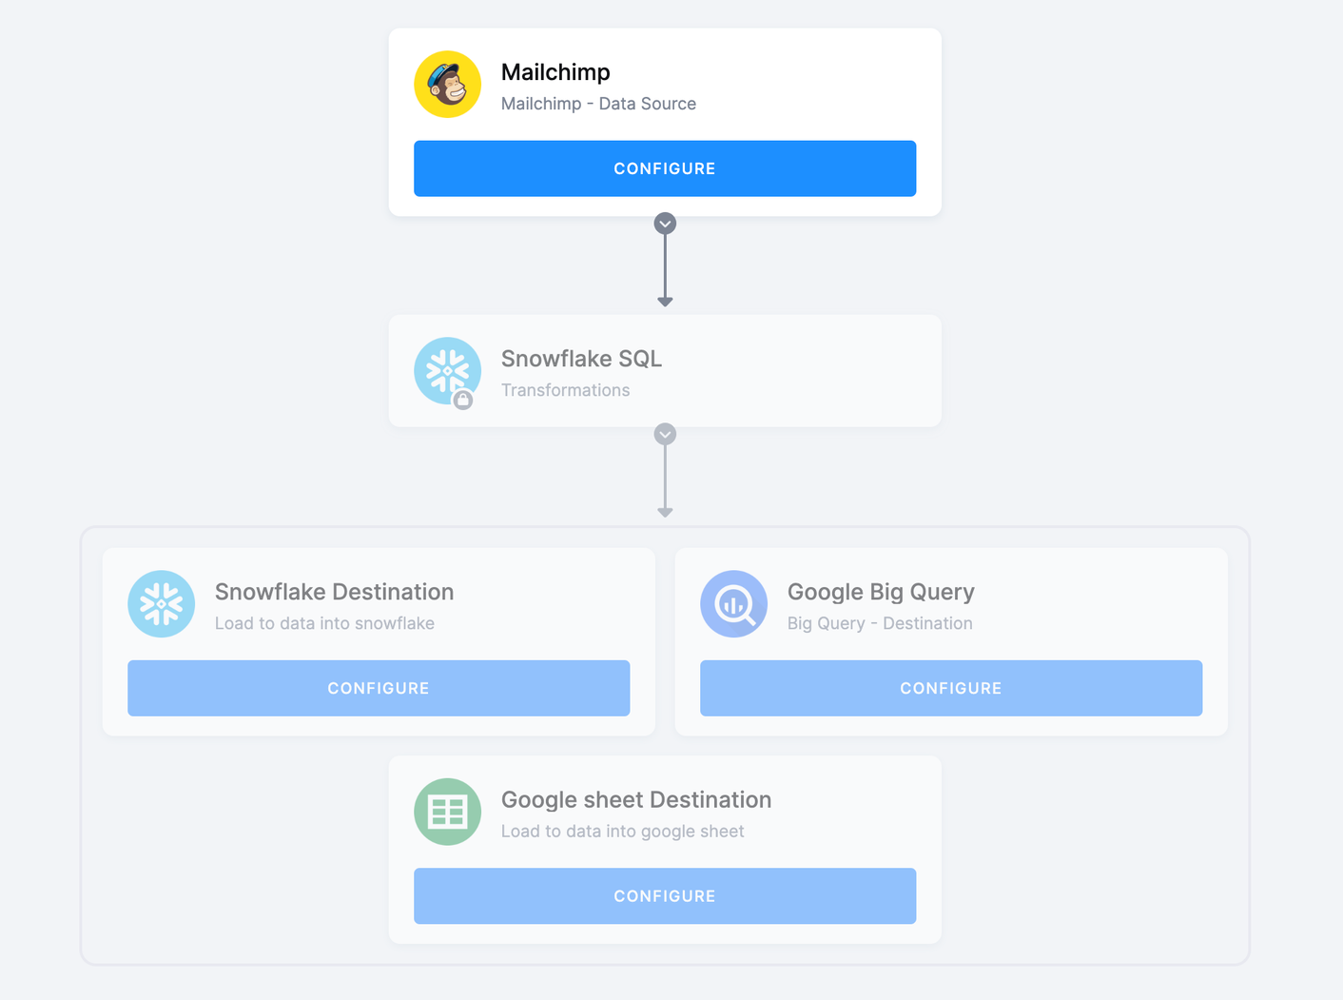This screenshot has height=1000, width=1343.
Task: Select the Transformations subtitle text
Action: click(x=565, y=390)
